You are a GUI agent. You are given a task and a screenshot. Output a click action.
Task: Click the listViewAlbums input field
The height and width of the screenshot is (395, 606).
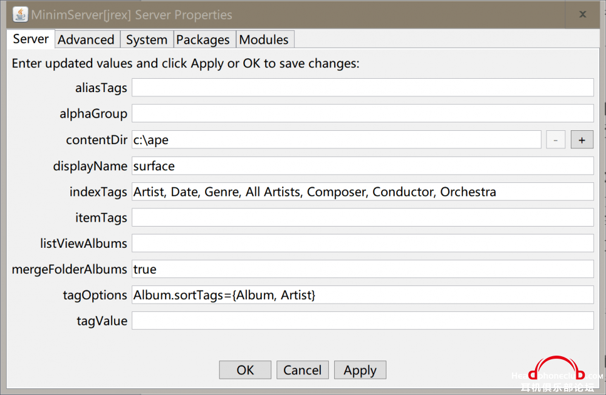point(363,244)
